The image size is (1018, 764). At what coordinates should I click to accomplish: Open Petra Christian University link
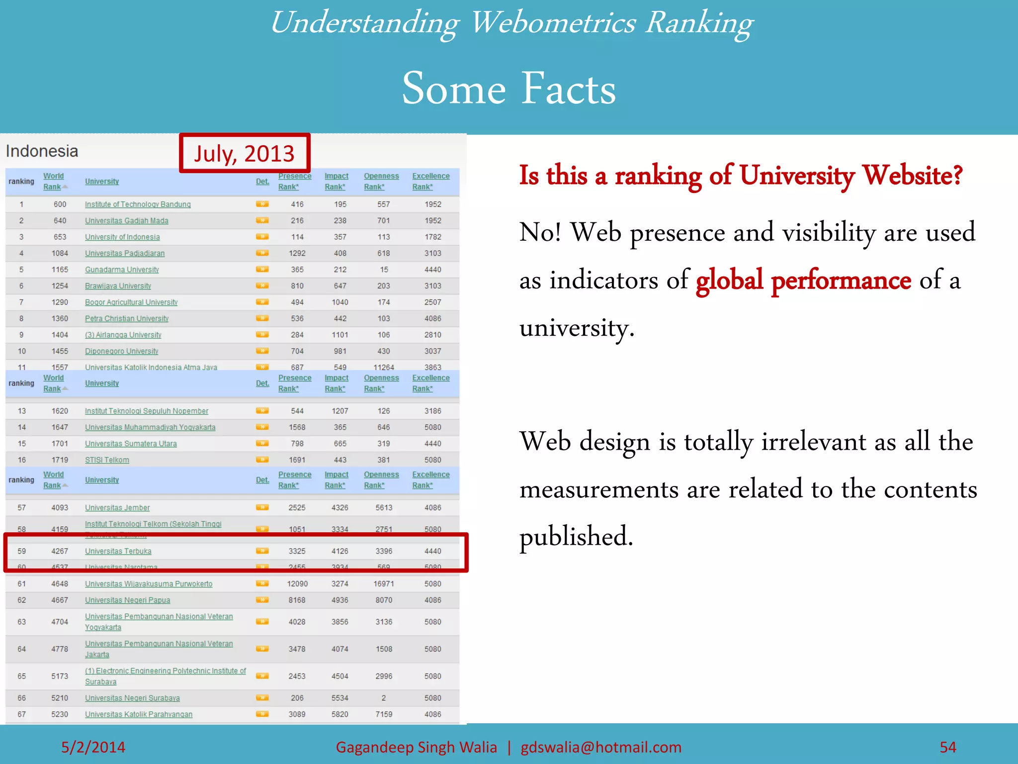point(127,318)
